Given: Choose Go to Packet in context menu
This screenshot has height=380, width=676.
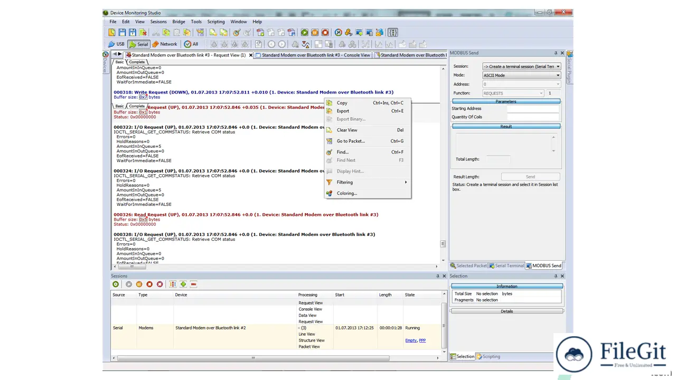Looking at the screenshot, I should click(x=368, y=141).
